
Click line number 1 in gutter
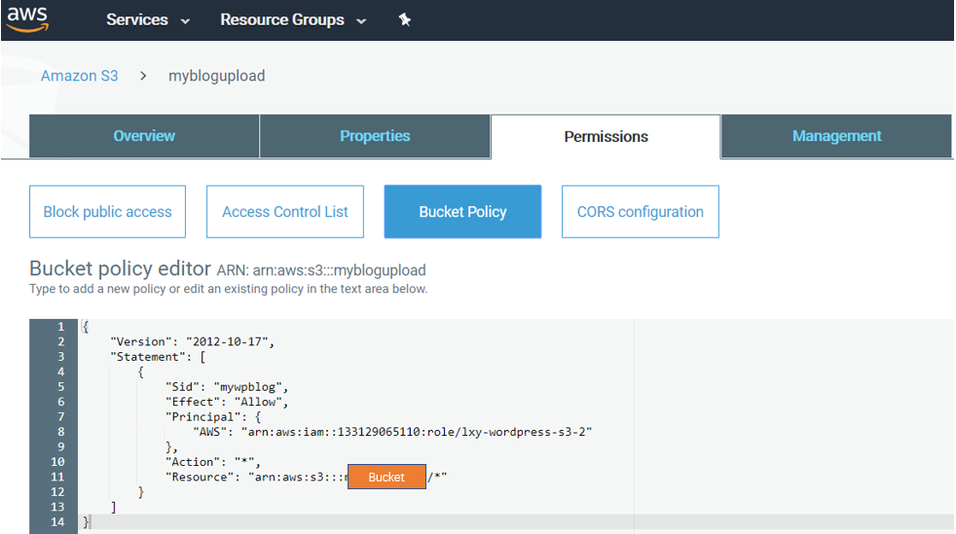click(x=60, y=327)
